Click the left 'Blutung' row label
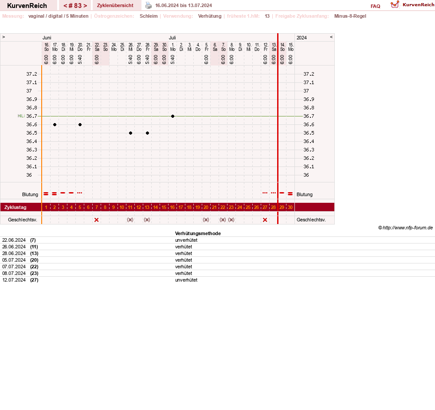435x410 pixels. point(30,194)
